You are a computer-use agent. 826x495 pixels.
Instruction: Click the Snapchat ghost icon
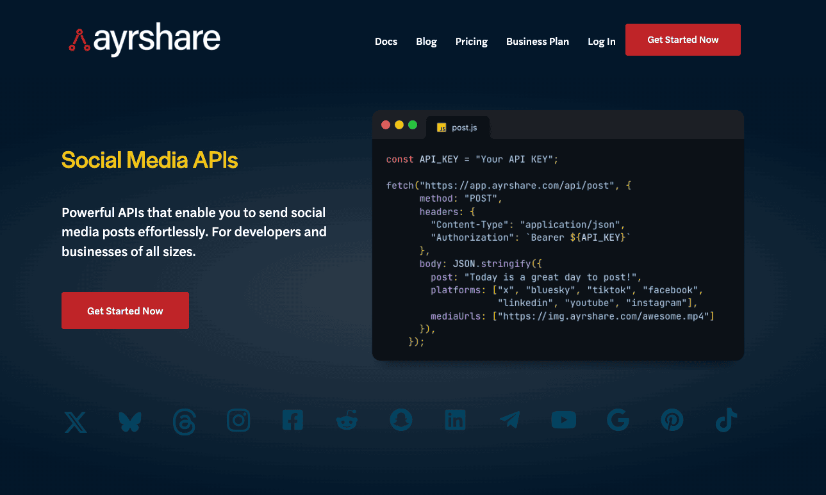[x=401, y=420]
